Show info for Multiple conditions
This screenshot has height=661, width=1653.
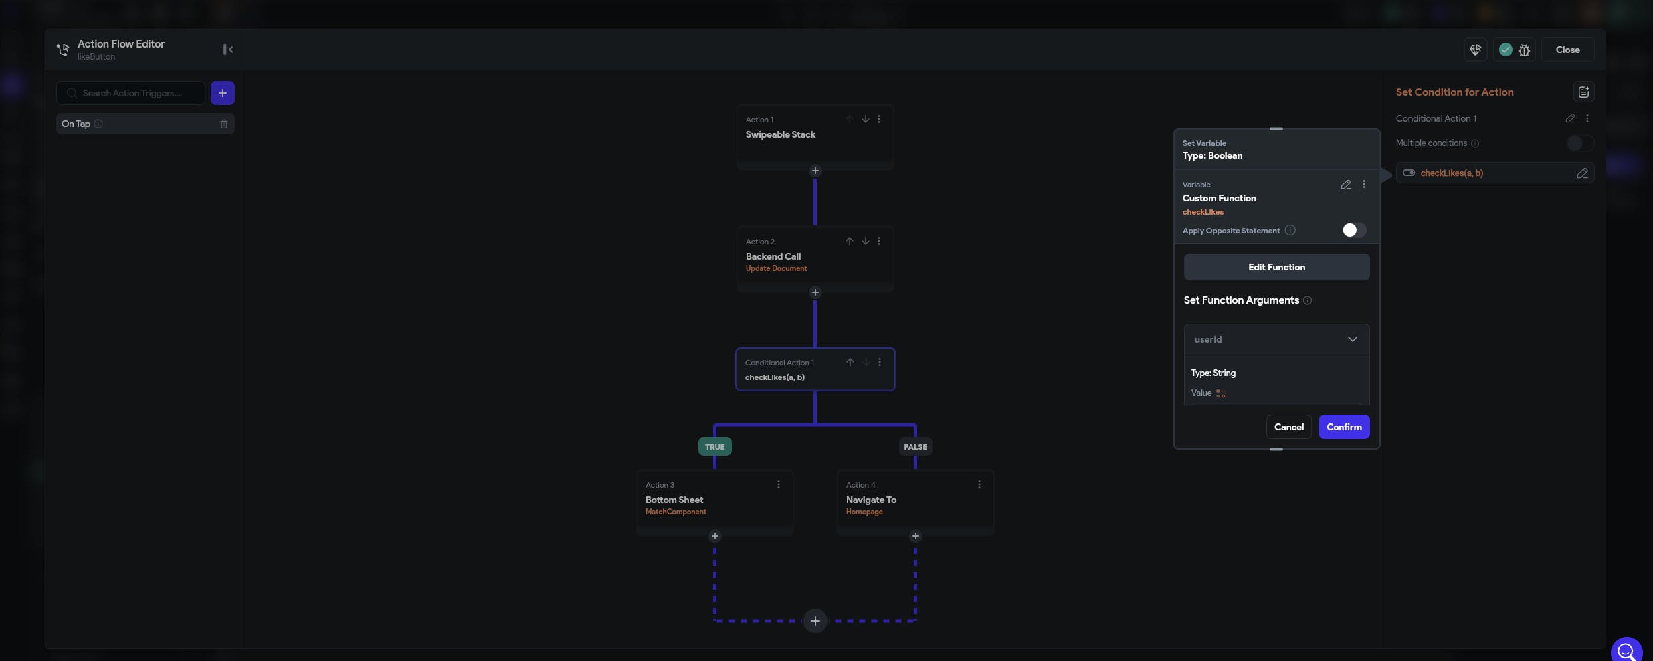coord(1475,143)
